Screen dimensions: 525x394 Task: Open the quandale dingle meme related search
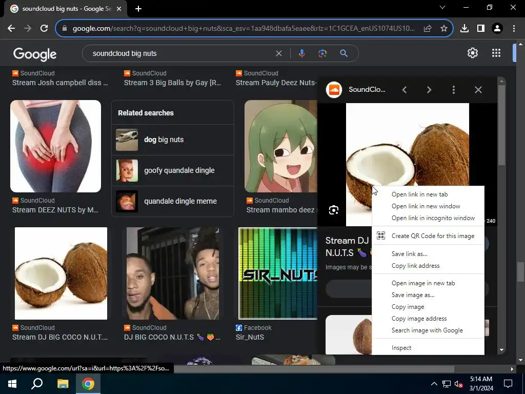173,201
